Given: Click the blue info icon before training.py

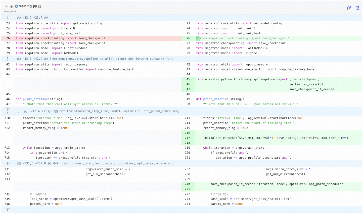Looking at the screenshot, I should [x=16, y=6].
